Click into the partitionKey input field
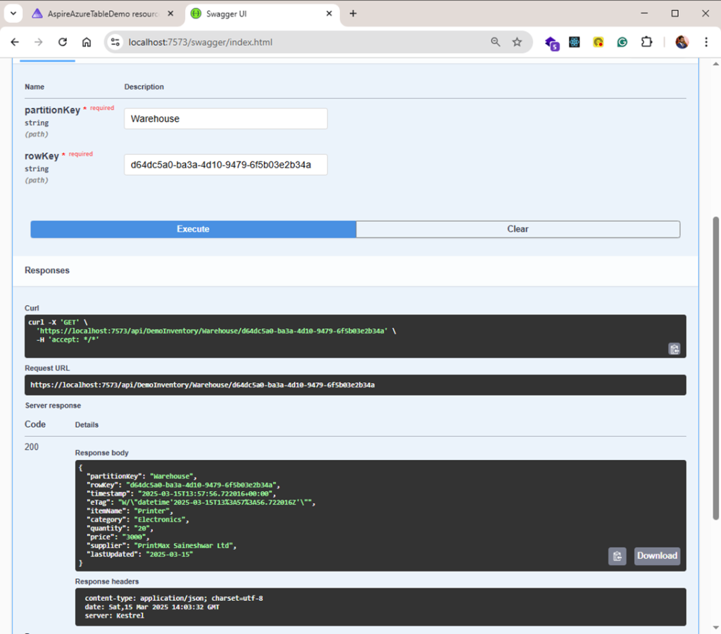 (225, 119)
